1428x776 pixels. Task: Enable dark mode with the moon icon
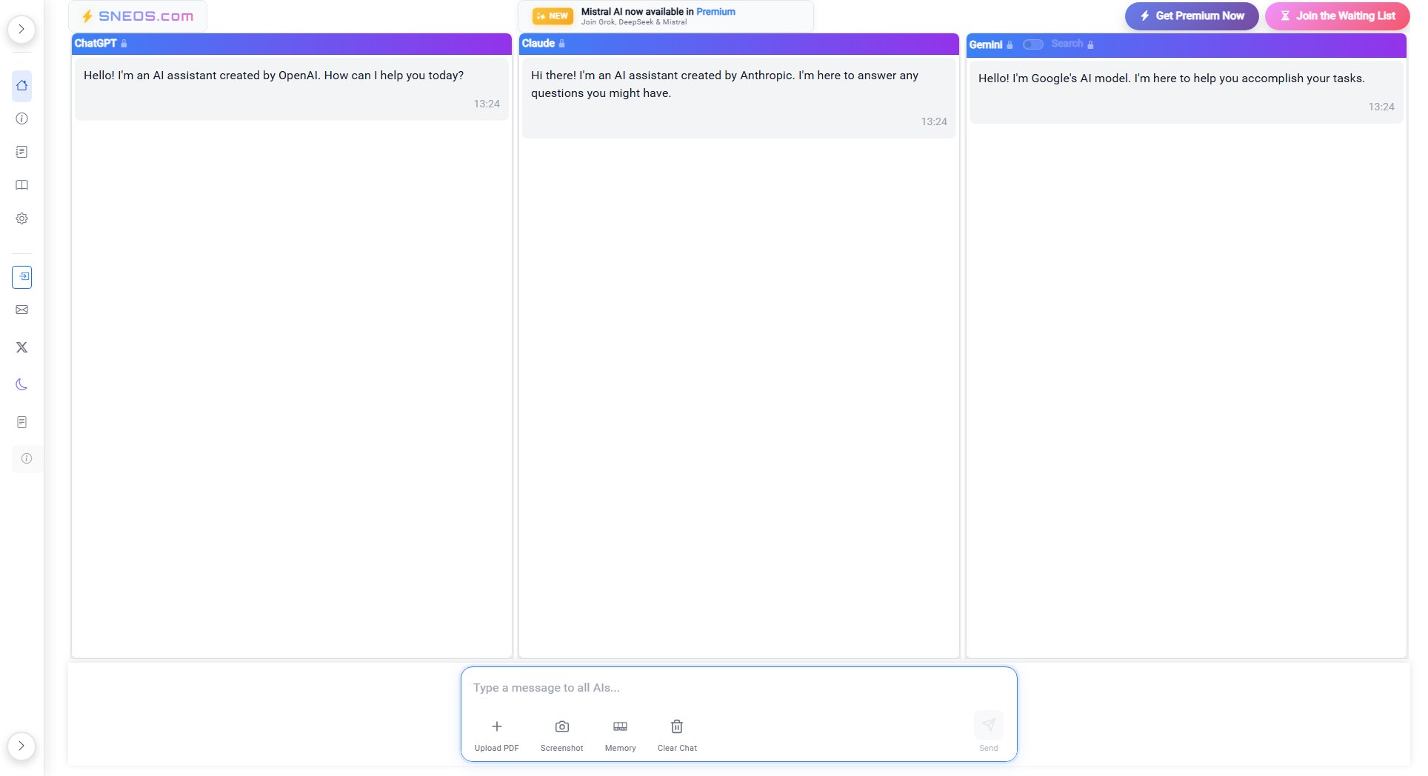point(21,384)
